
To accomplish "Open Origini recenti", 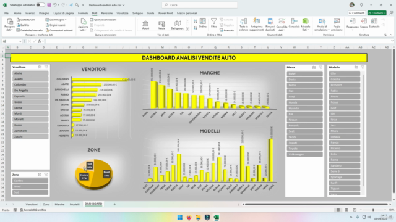I will 56,25.
